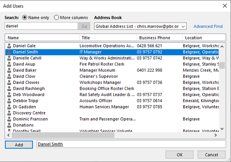Click the horizontal scrollbar thumb

[63, 135]
